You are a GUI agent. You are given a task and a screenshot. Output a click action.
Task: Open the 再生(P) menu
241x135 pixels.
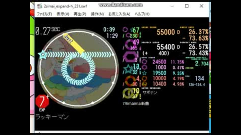80,14
